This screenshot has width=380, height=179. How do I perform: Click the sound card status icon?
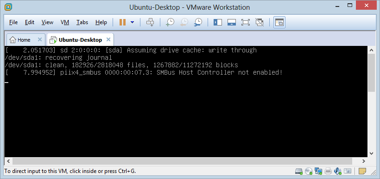pos(337,171)
